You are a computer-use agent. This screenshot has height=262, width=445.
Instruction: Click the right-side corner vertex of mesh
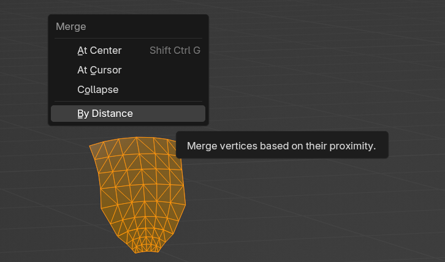tap(185, 204)
